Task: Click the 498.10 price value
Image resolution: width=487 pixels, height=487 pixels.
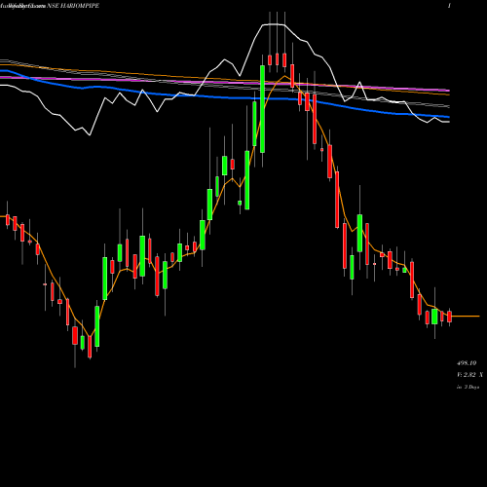Action: point(467,363)
